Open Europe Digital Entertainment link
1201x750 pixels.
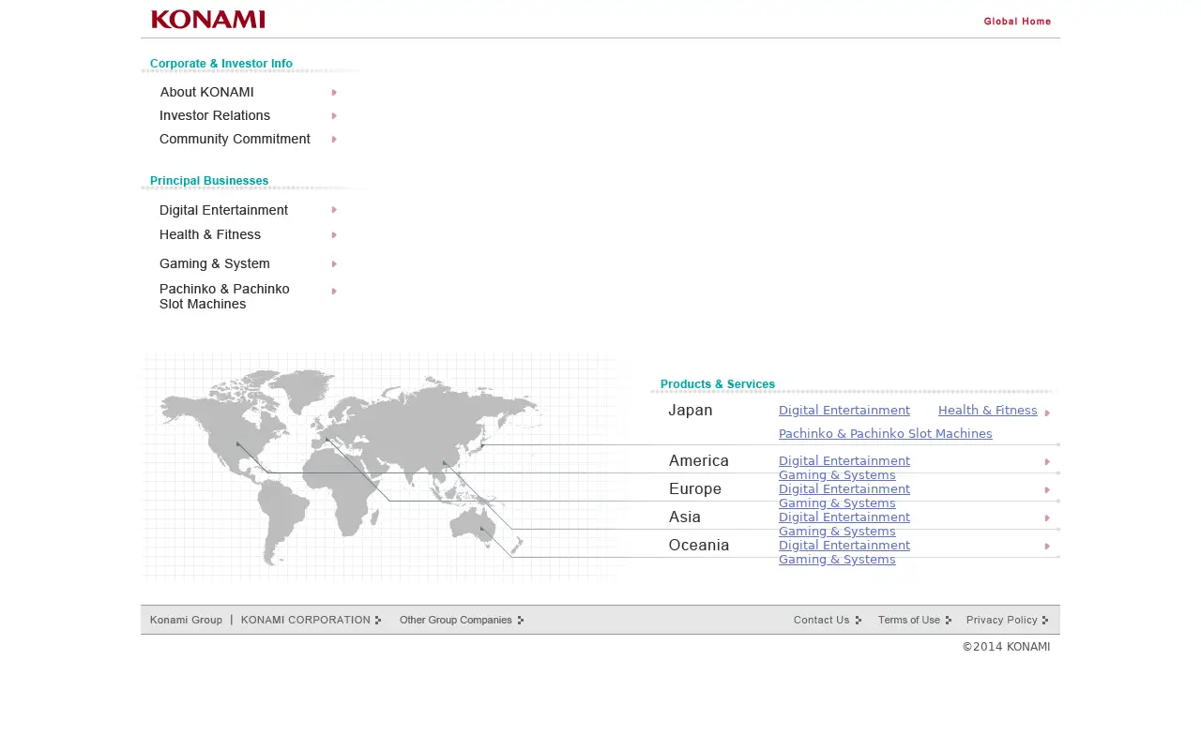click(844, 488)
